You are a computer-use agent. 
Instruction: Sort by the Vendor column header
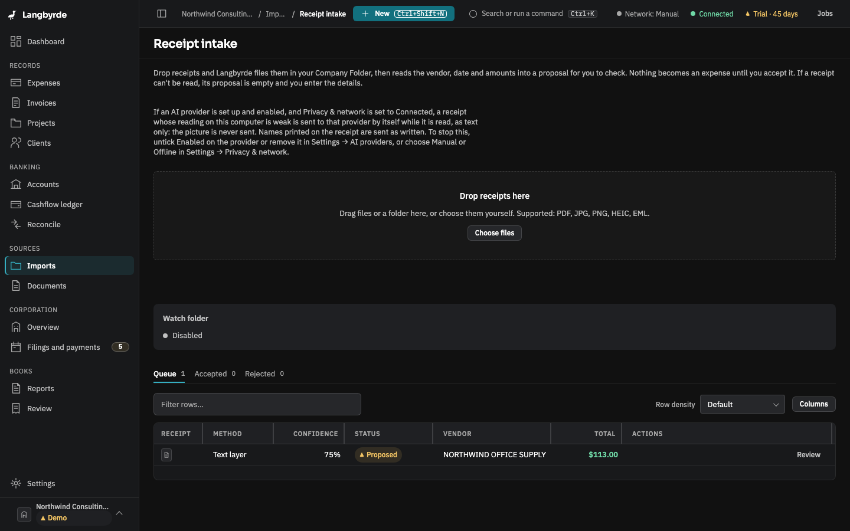pos(492,434)
